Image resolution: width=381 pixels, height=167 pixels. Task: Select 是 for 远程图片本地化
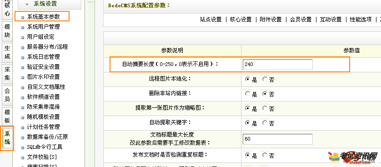point(248,79)
